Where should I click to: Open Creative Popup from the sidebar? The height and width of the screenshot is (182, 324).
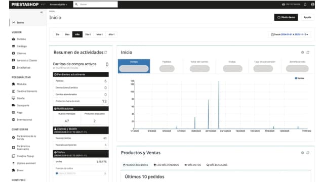(23, 156)
